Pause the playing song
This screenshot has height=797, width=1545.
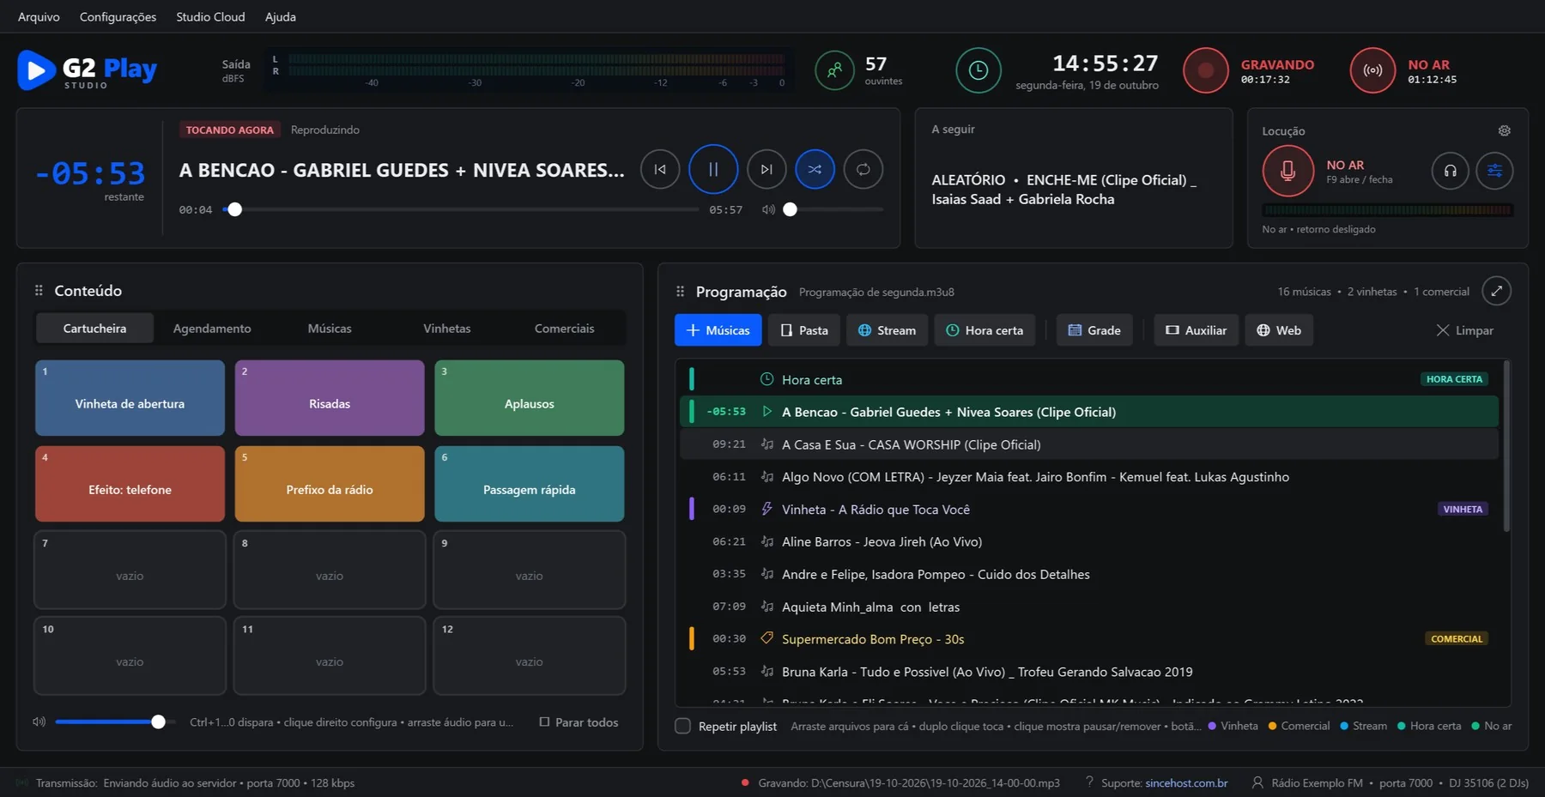pos(712,169)
